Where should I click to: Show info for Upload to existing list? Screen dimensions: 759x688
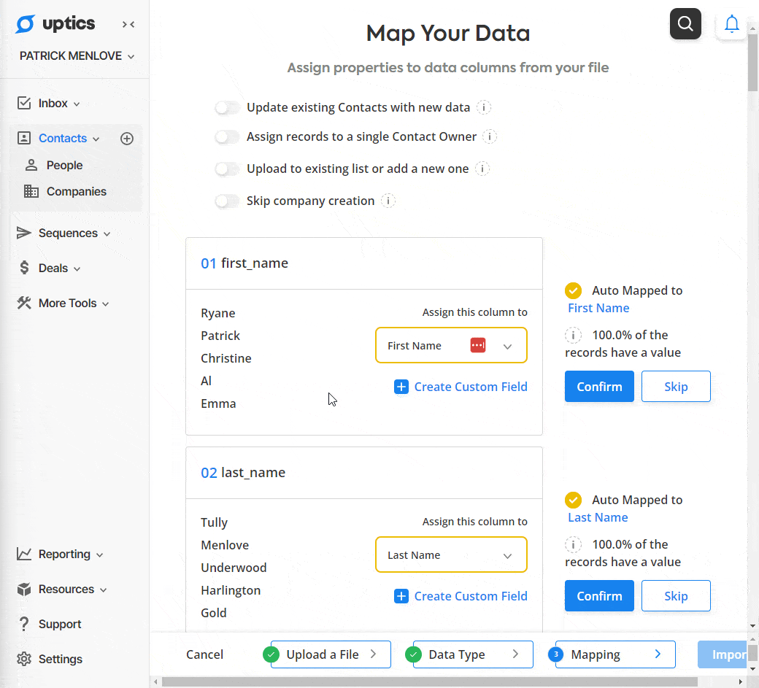[482, 169]
